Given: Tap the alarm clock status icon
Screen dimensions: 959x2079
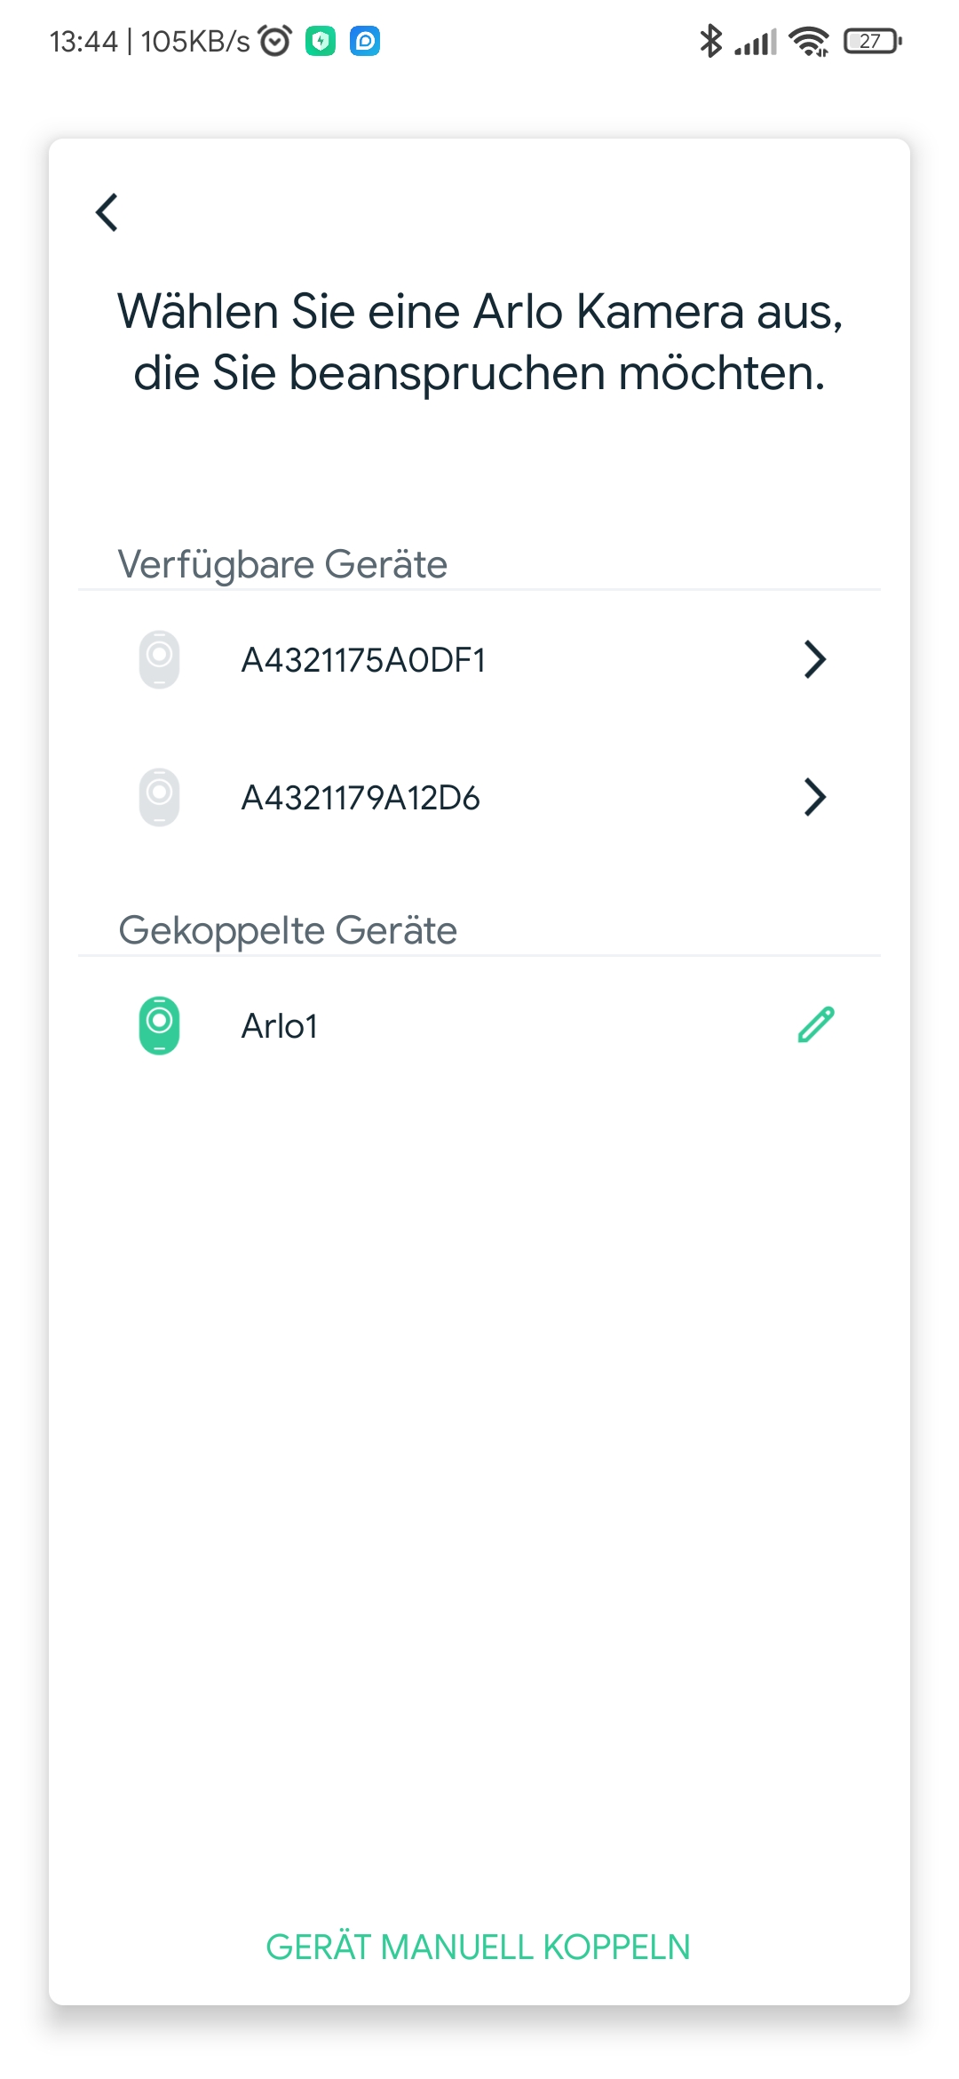Looking at the screenshot, I should tap(275, 41).
